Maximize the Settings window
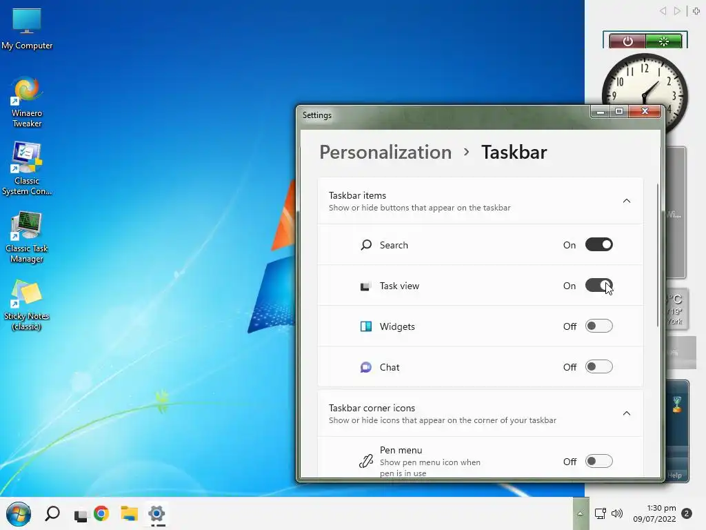Image resolution: width=706 pixels, height=530 pixels. point(619,111)
